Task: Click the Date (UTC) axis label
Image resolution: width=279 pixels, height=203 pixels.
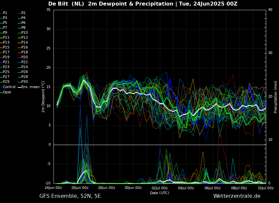Action: (160, 193)
